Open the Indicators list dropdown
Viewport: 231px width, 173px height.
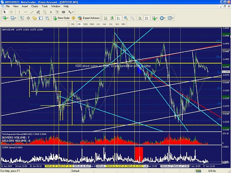[157, 18]
